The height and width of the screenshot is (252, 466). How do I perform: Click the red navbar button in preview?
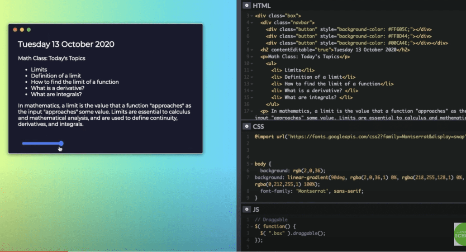[x=15, y=30]
